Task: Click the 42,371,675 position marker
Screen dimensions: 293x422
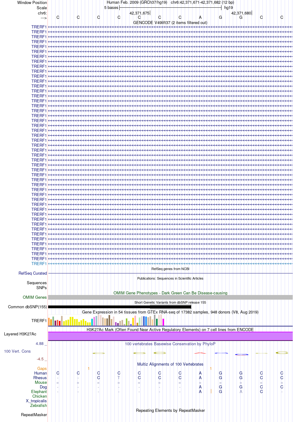Action: (x=139, y=13)
